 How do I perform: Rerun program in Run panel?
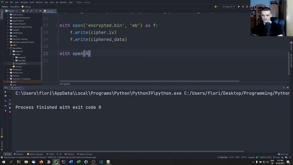coord(5,92)
